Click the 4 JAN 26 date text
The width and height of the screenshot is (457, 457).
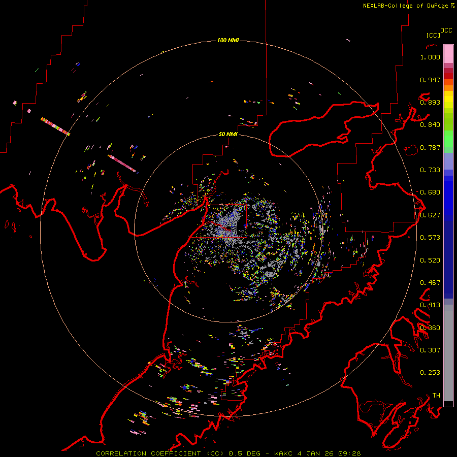(315, 453)
